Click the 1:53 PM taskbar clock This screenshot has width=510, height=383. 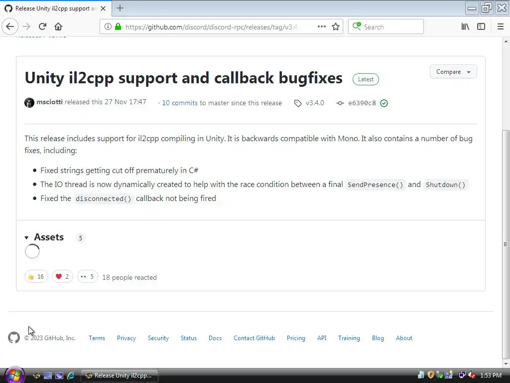(x=491, y=375)
